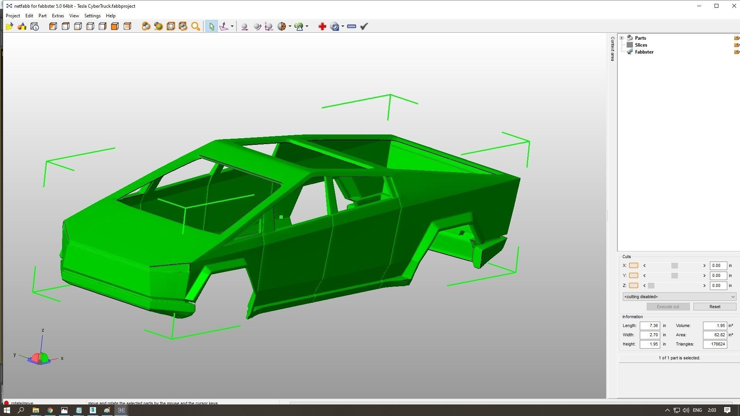Open the cutting disabled dropdown
The height and width of the screenshot is (416, 740).
pyautogui.click(x=679, y=297)
